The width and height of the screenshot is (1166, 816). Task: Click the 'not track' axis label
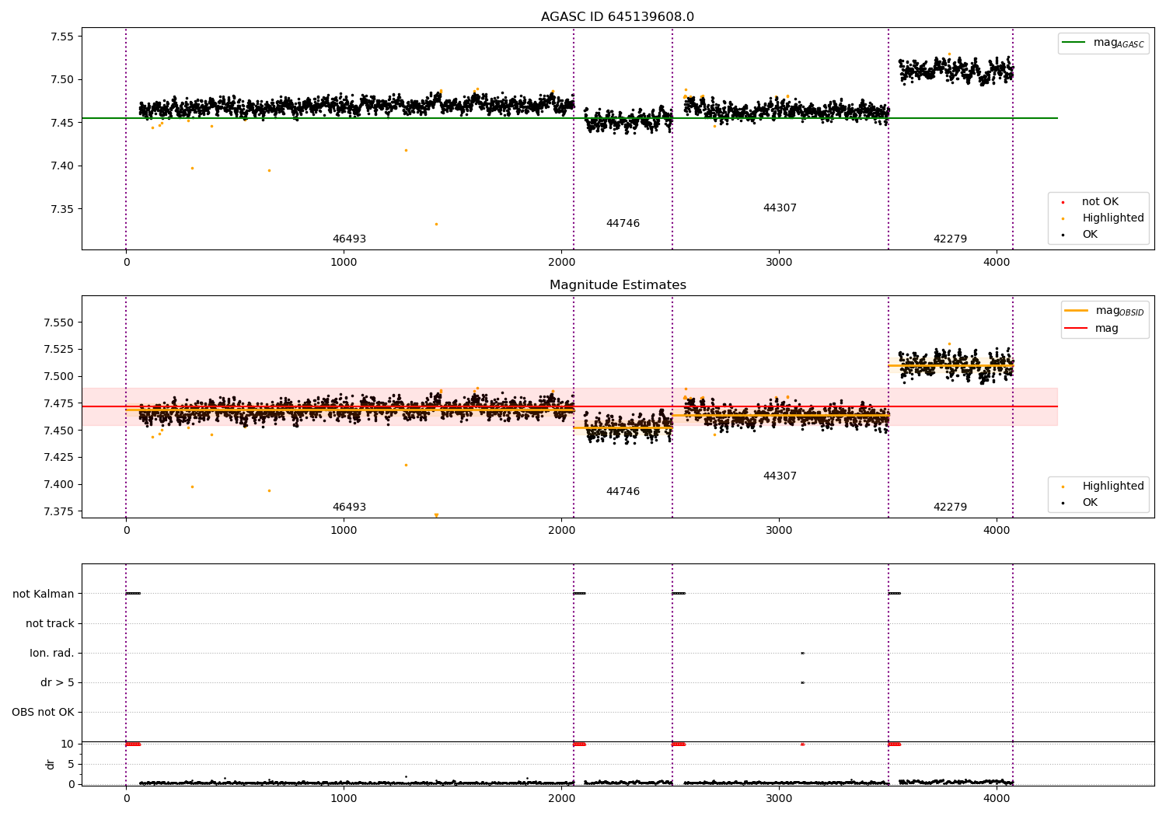[50, 624]
